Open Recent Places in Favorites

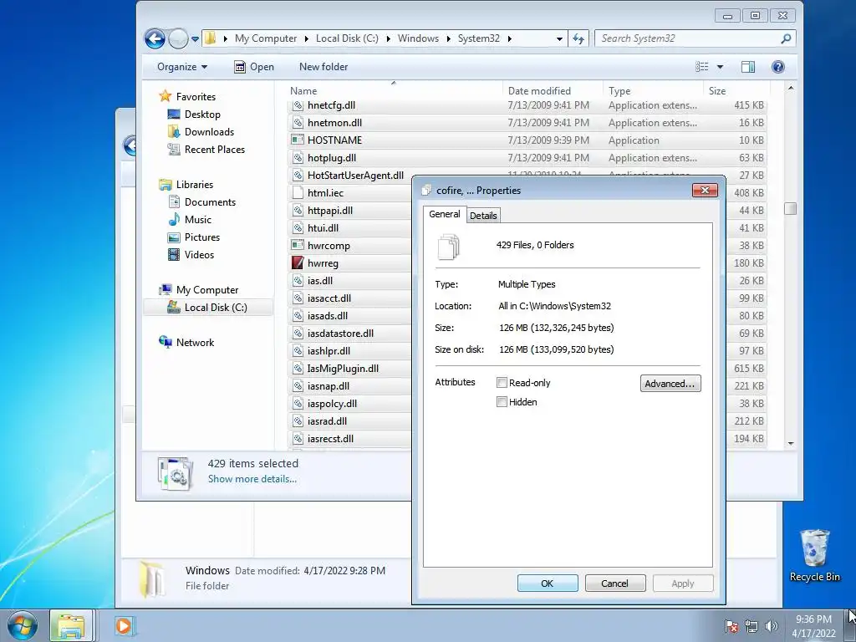215,149
